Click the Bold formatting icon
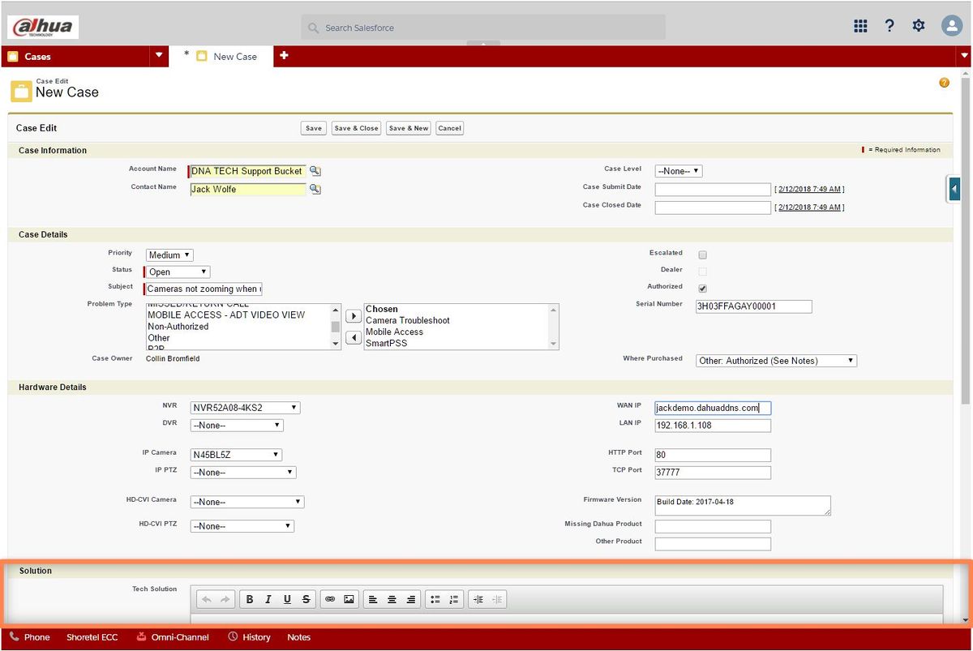Screen dimensions: 973x651 tap(250, 599)
